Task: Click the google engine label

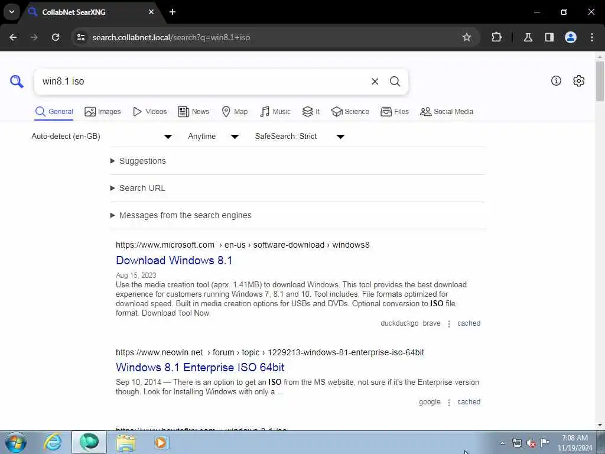Action: (x=430, y=402)
